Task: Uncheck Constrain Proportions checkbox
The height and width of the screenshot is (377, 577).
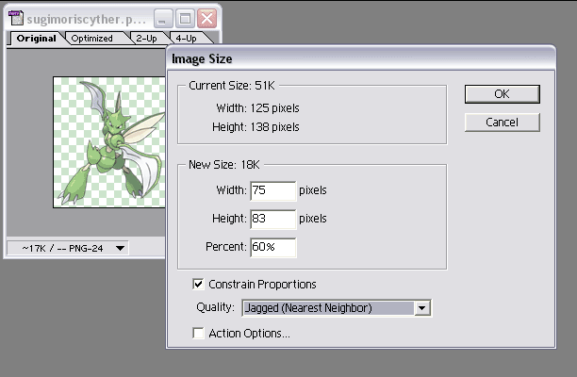Action: pos(198,285)
